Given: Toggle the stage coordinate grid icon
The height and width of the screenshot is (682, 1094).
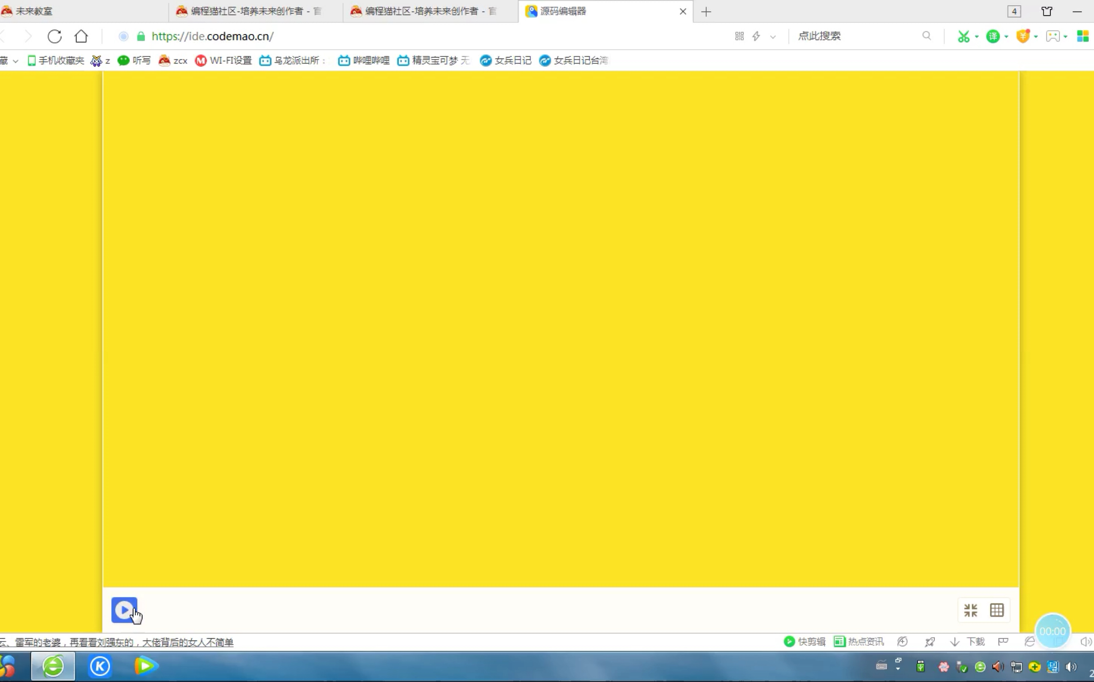Looking at the screenshot, I should (997, 610).
